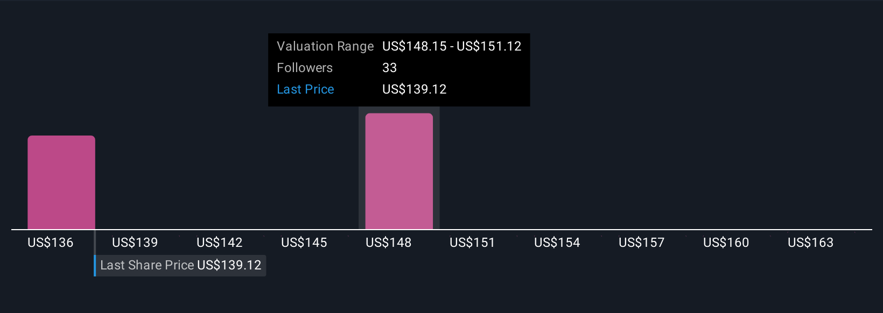883x313 pixels.
Task: Select the US$151 axis label
Action: 472,243
